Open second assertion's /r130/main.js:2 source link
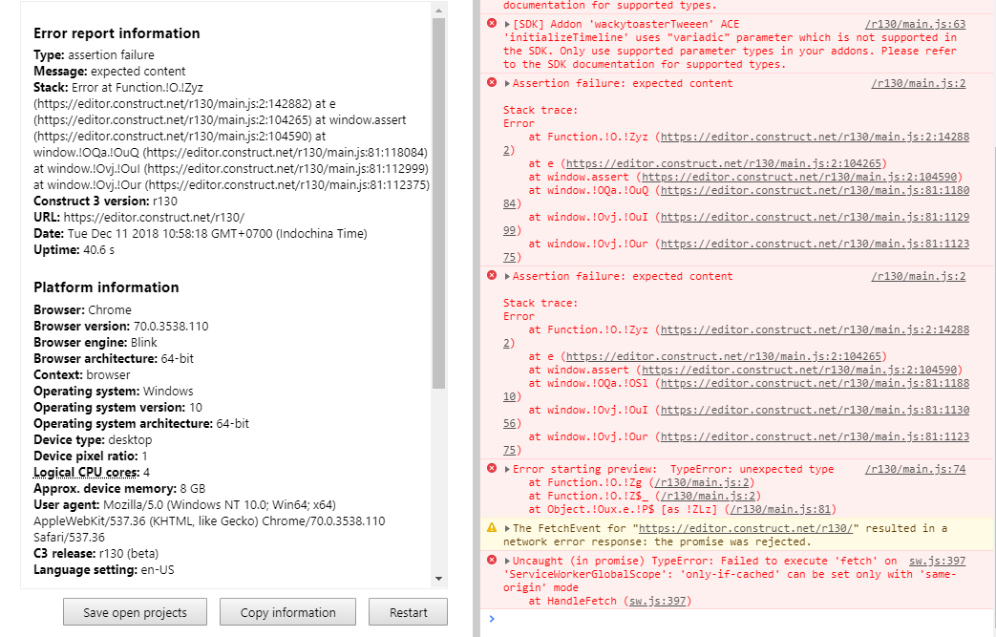Viewport: 996px width, 637px height. (x=918, y=276)
